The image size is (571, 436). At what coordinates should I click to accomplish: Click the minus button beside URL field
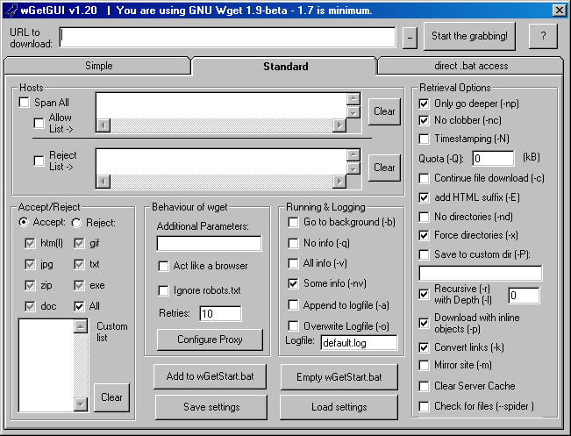(410, 38)
